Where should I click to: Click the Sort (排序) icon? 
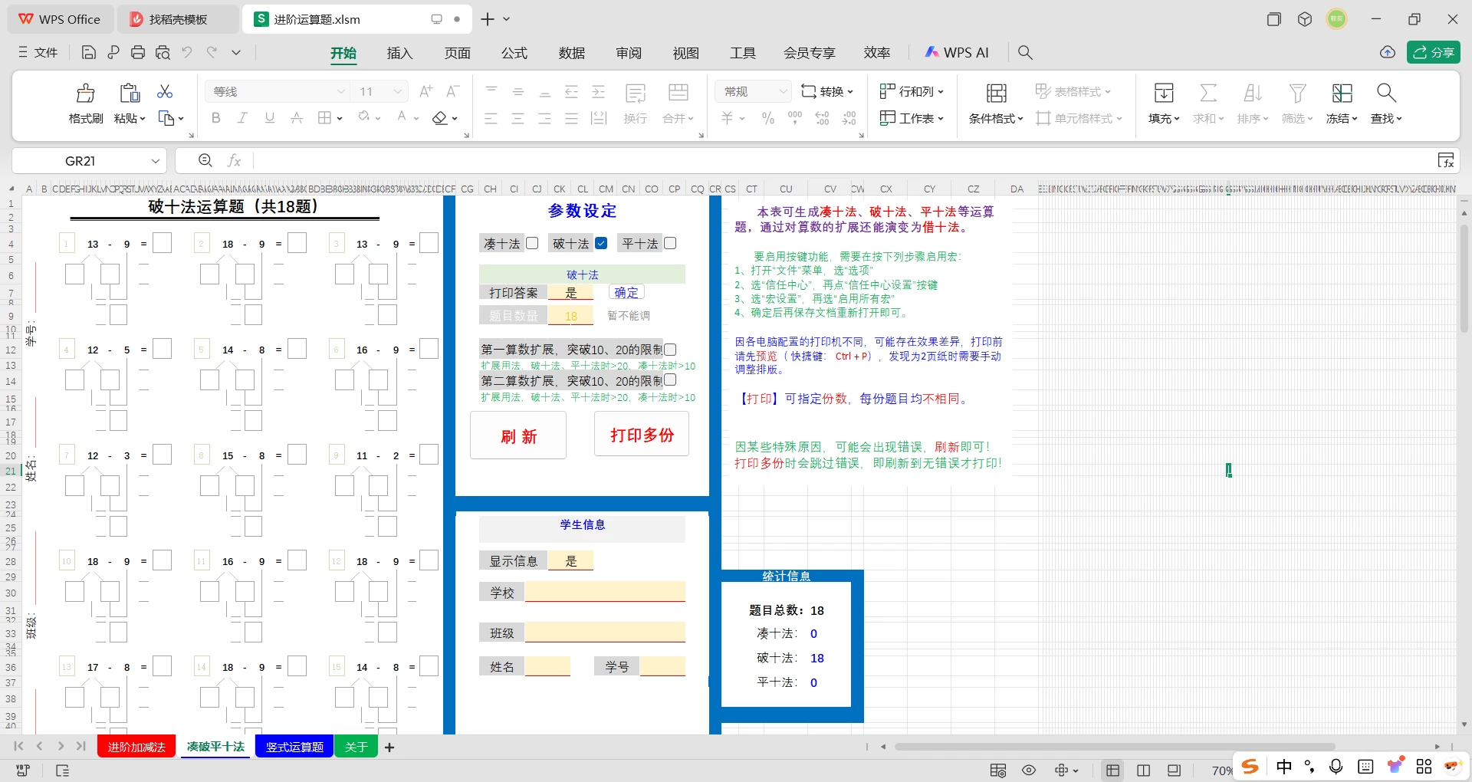pos(1253,93)
